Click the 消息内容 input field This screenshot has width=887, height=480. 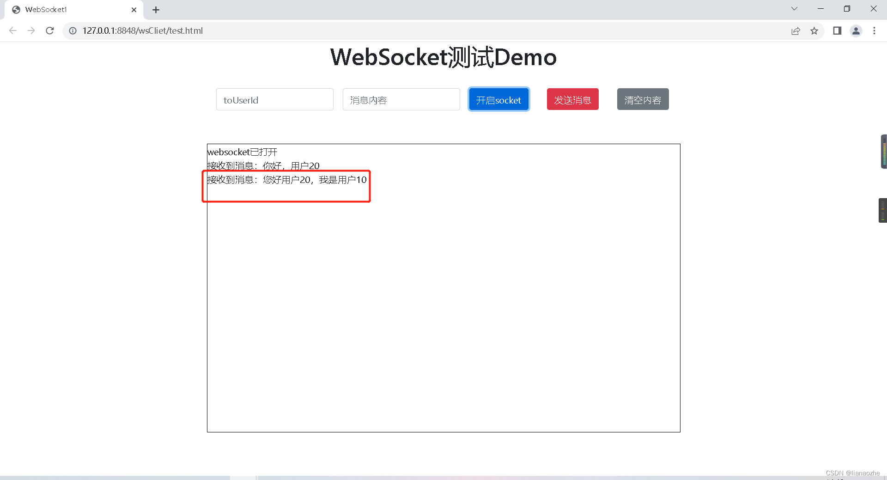[x=401, y=99]
